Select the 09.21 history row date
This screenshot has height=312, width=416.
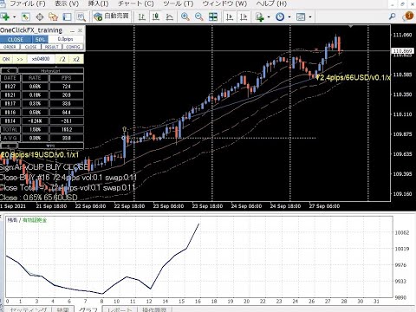(x=10, y=95)
